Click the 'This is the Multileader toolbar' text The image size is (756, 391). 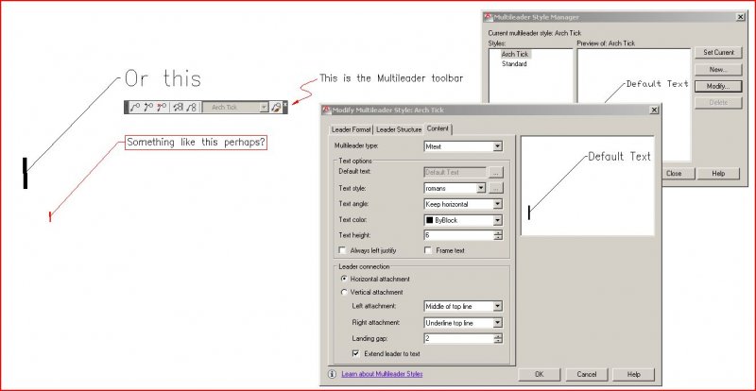pos(391,78)
